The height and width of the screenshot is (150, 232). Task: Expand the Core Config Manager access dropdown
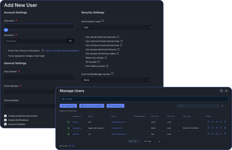click(x=116, y=80)
